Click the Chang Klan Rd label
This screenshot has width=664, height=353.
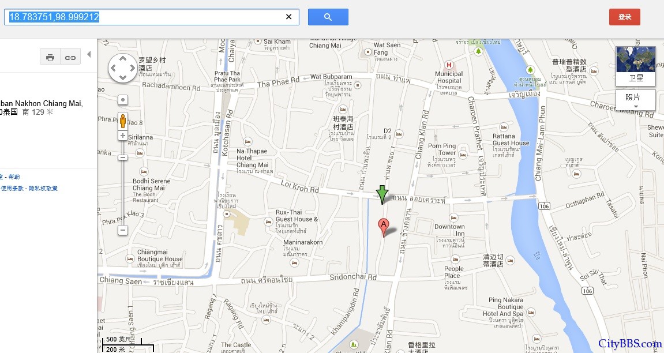click(x=422, y=134)
